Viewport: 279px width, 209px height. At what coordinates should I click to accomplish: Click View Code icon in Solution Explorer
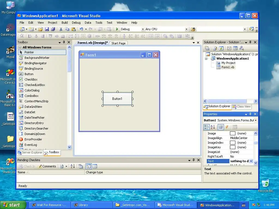pyautogui.click(x=229, y=48)
